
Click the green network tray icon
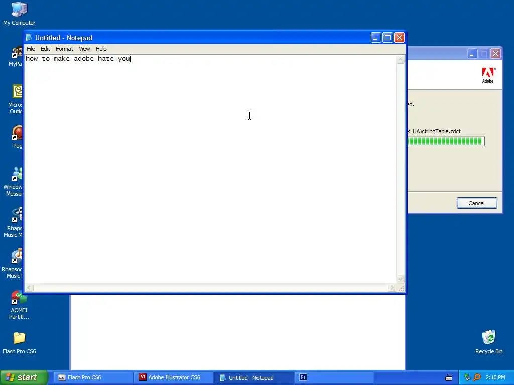click(467, 377)
